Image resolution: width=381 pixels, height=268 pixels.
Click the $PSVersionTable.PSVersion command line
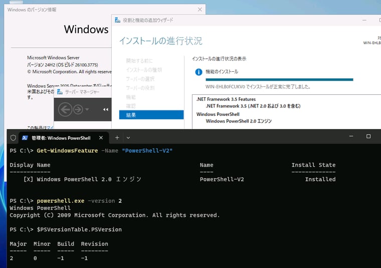pyautogui.click(x=79, y=229)
